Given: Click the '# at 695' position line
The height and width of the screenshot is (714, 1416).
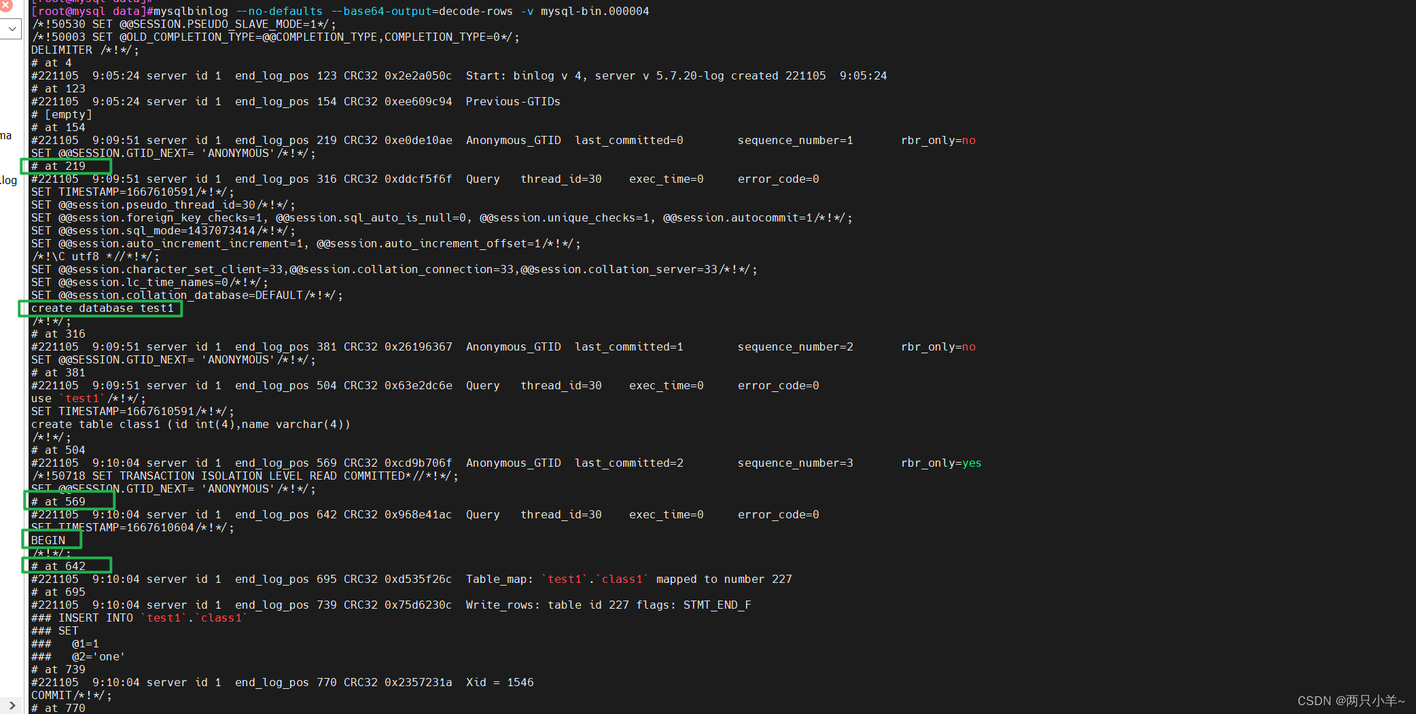Looking at the screenshot, I should 58,592.
